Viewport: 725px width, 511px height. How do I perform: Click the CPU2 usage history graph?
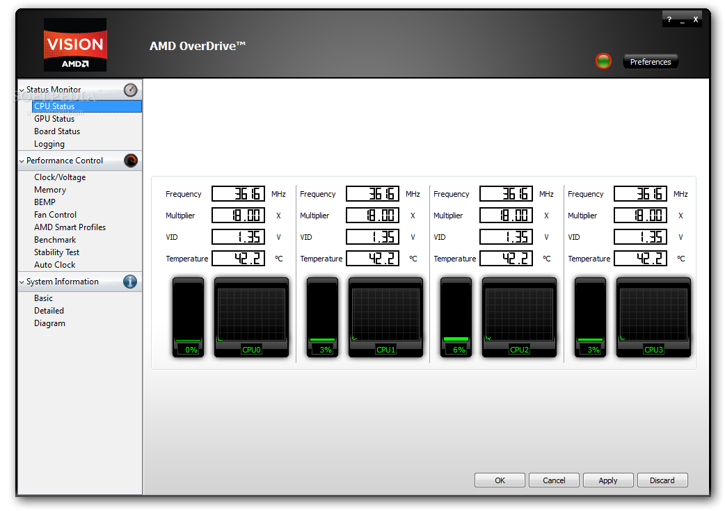pyautogui.click(x=519, y=318)
